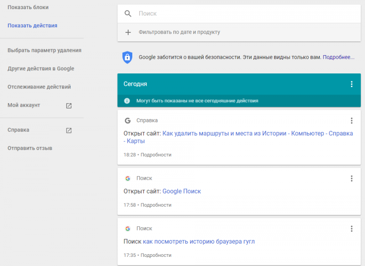This screenshot has height=266, width=365.
Task: Click the magnifier search icon
Action: click(128, 14)
